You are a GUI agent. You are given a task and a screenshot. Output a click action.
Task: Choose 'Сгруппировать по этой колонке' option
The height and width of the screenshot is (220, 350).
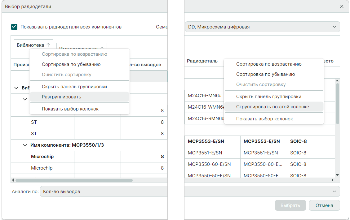pos(272,107)
